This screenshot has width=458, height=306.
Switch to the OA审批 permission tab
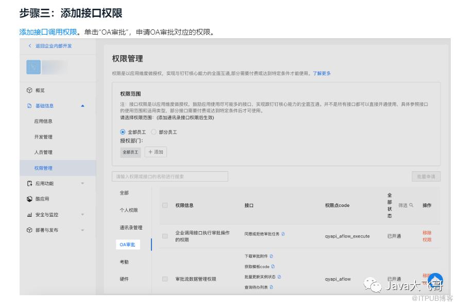[127, 245]
